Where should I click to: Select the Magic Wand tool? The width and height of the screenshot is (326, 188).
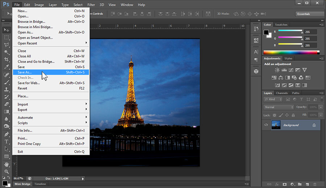click(x=6, y=52)
